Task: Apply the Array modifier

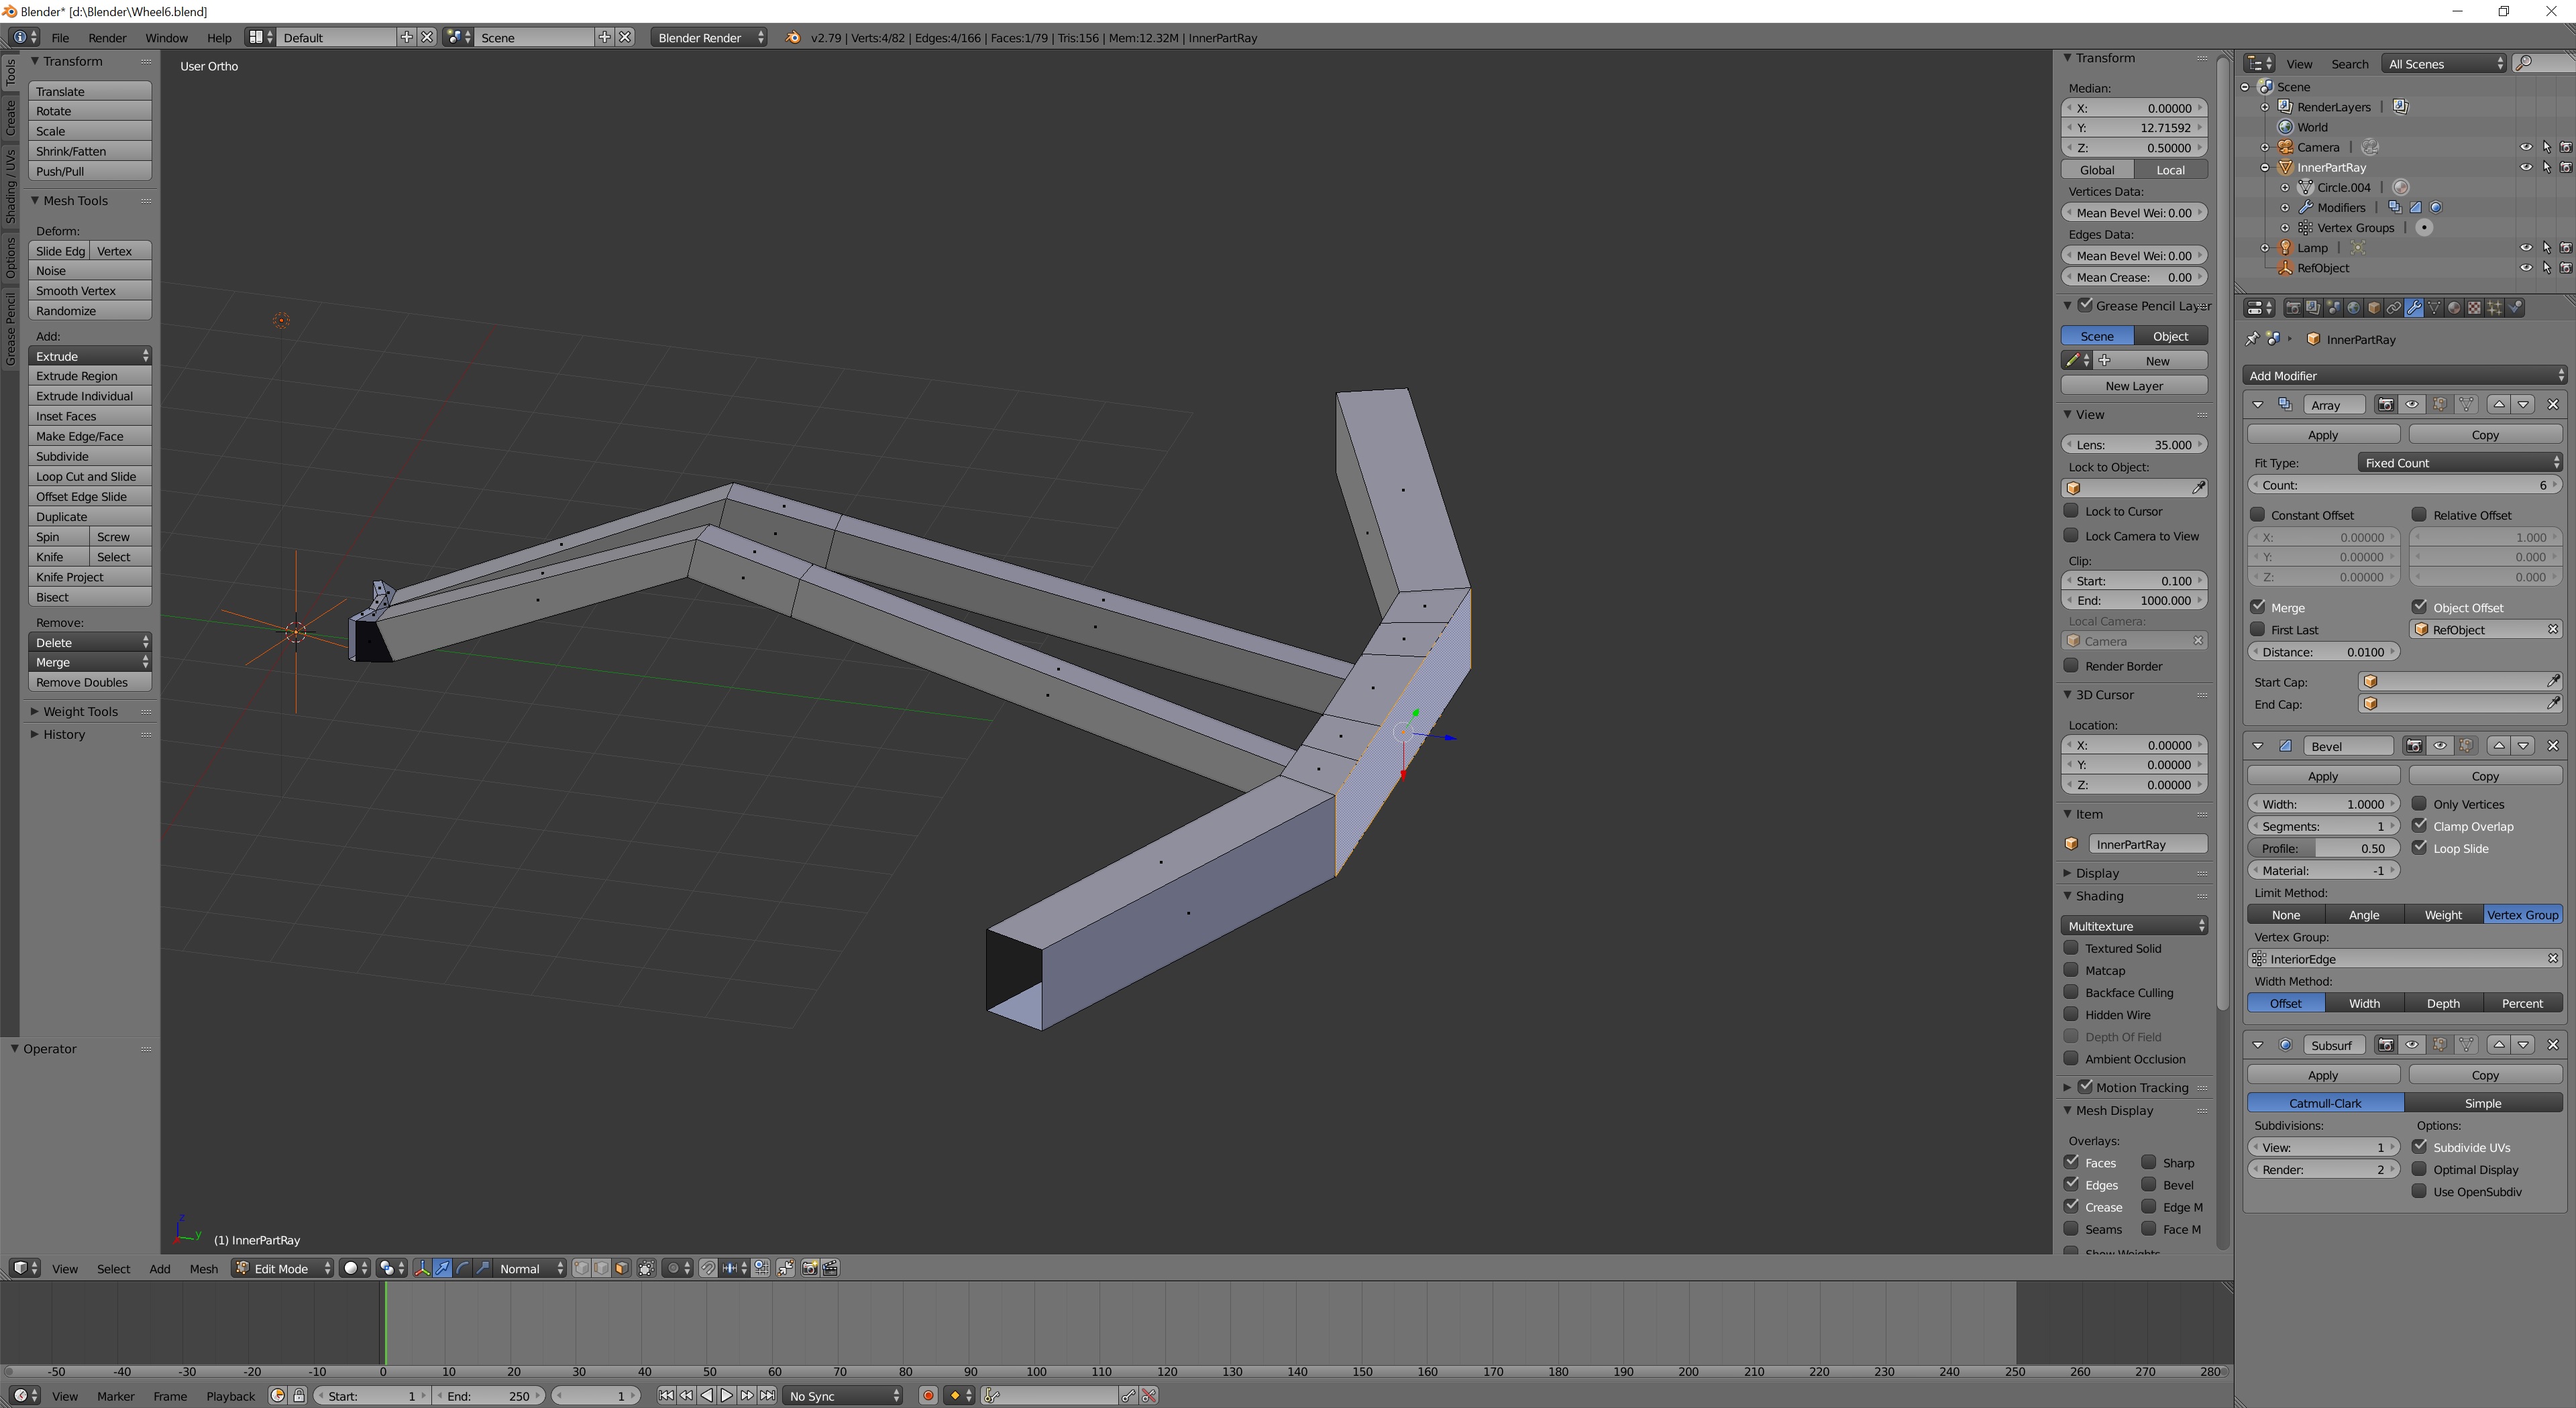Action: click(2322, 434)
